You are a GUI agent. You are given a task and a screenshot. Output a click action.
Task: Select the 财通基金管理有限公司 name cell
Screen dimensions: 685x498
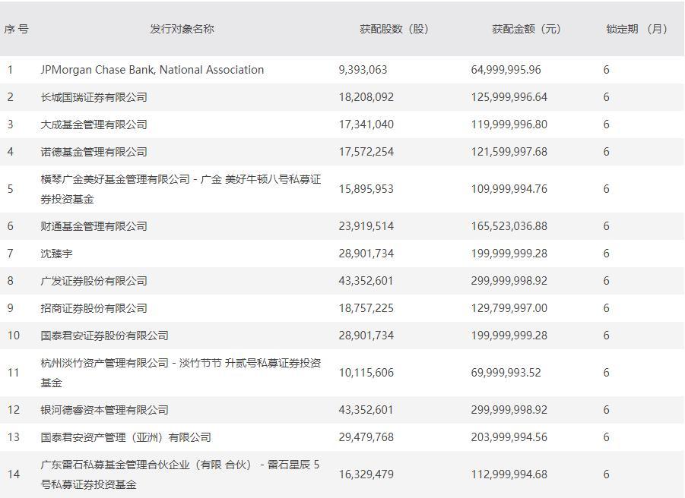point(94,226)
